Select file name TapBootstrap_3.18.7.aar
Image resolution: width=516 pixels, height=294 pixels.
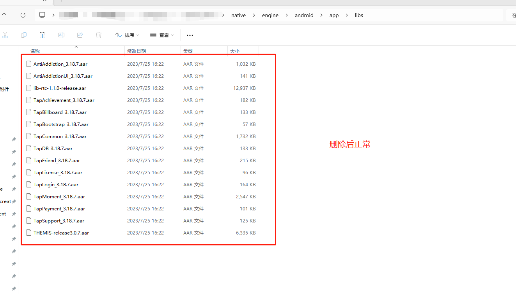(61, 124)
